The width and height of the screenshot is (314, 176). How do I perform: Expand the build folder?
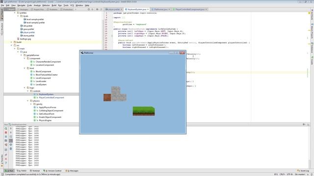click(x=11, y=42)
